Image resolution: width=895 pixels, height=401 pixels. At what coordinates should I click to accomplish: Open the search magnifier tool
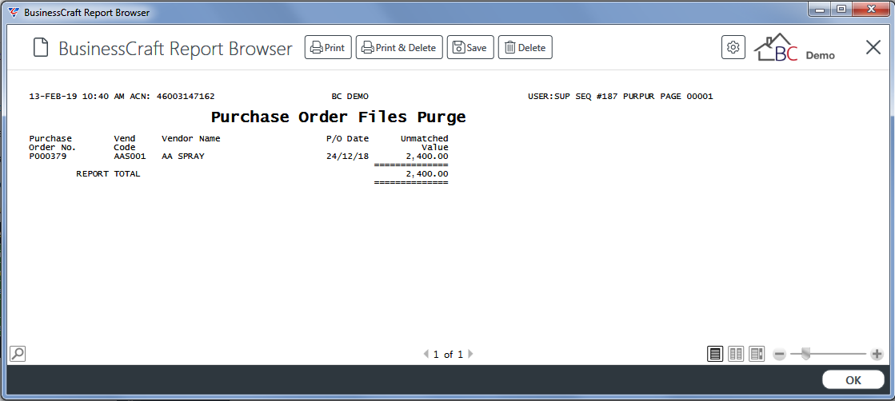(x=18, y=354)
